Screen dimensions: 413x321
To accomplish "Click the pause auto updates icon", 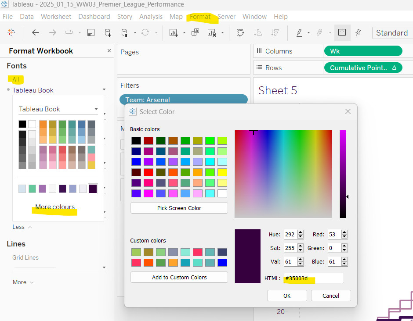I will point(124,32).
